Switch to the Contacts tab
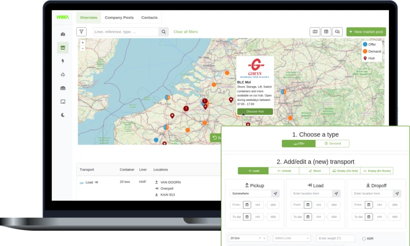 click(149, 17)
